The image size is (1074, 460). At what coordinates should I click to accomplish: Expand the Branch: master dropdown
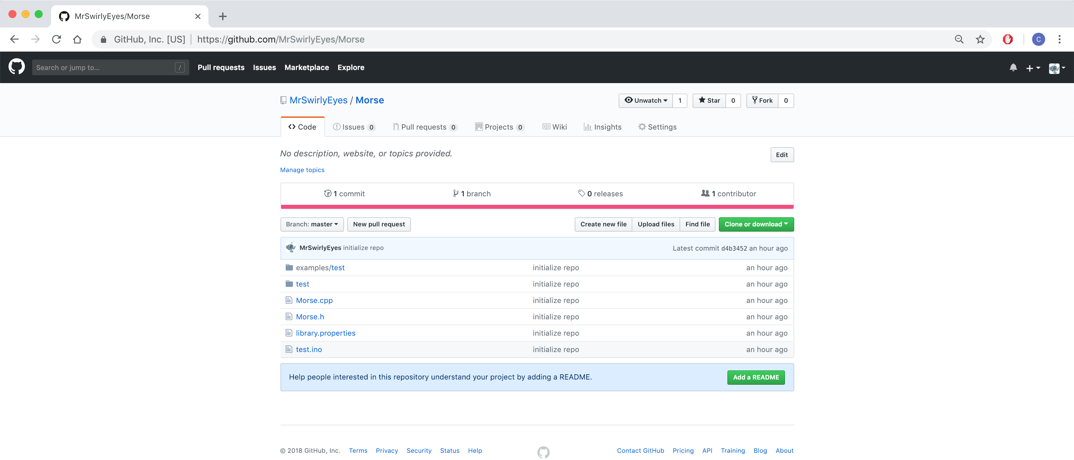[312, 224]
